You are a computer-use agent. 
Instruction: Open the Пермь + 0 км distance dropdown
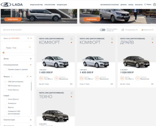point(18,48)
